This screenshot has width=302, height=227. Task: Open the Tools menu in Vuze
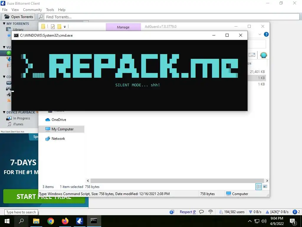pyautogui.click(x=50, y=10)
